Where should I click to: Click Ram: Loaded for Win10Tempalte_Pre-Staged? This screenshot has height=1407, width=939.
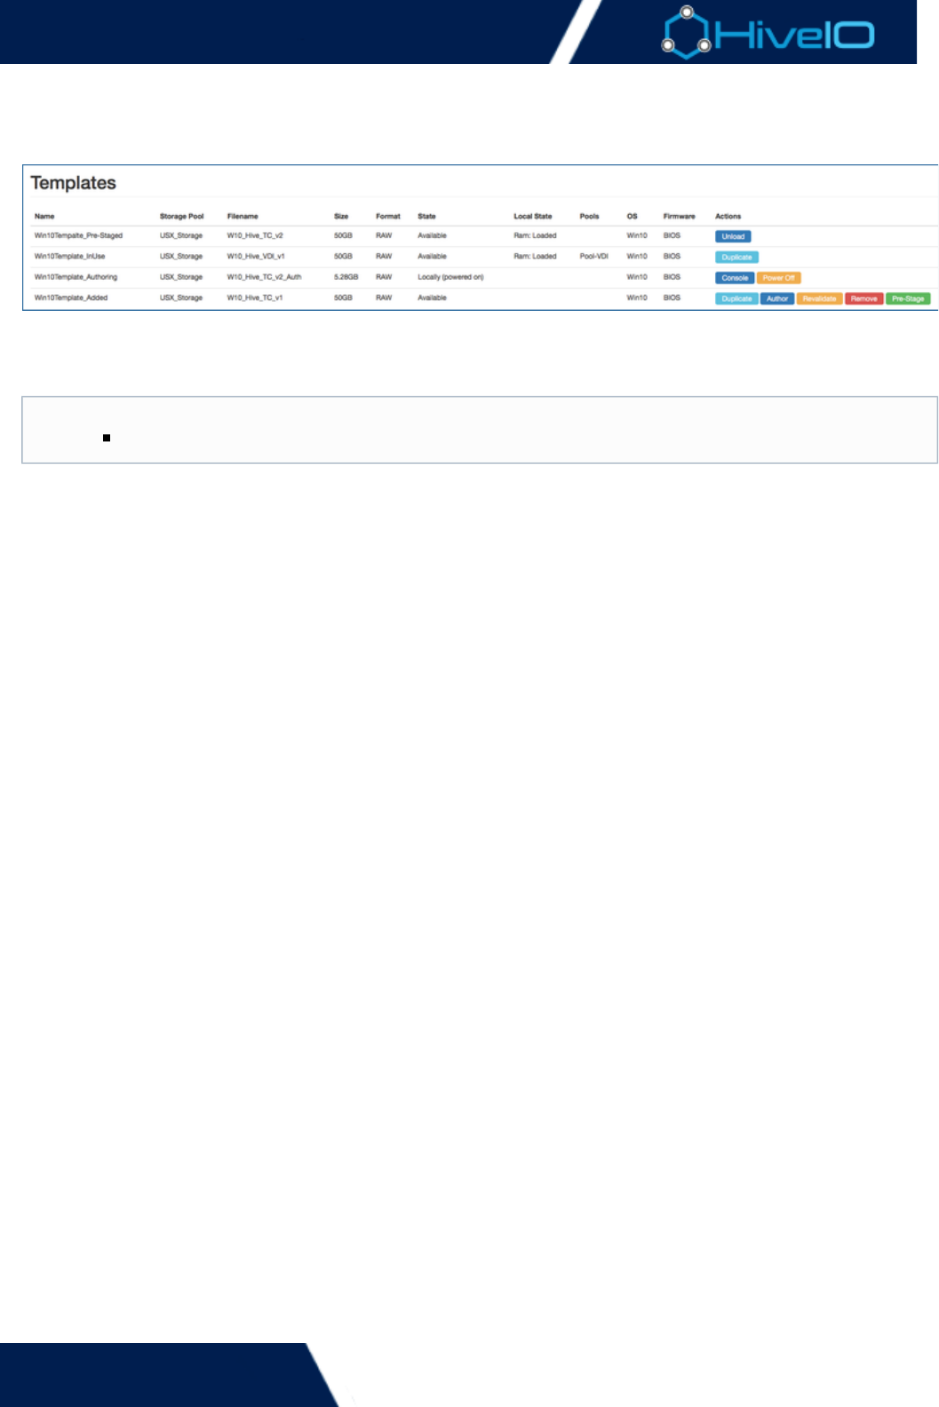(x=536, y=235)
